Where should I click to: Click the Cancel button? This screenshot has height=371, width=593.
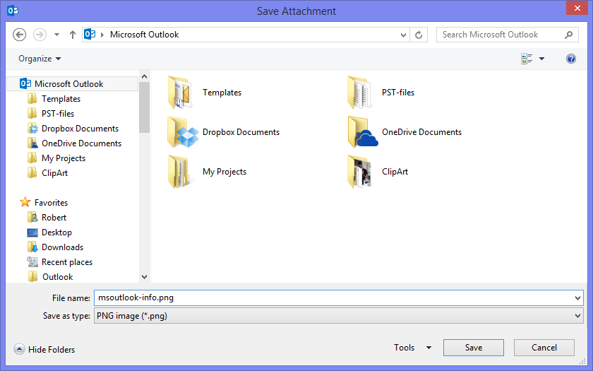pos(544,348)
